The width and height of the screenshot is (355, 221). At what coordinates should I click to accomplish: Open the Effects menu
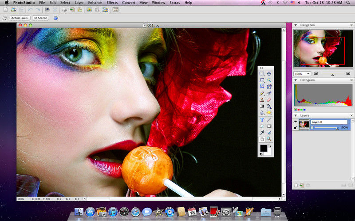112,3
